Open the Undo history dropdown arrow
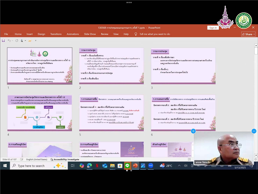Image resolution: width=258 pixels, height=194 pixels. pos(12,41)
